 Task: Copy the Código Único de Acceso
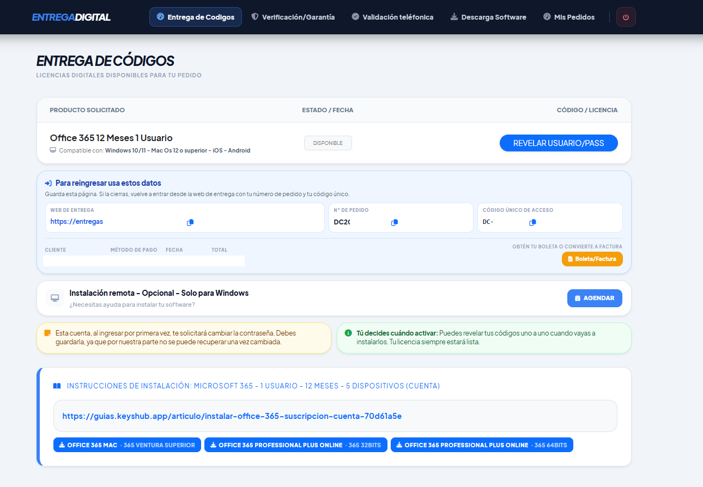pyautogui.click(x=533, y=222)
